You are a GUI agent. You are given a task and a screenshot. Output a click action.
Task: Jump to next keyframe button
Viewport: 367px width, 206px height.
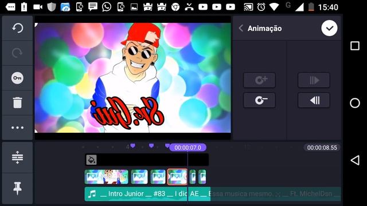pos(314,80)
